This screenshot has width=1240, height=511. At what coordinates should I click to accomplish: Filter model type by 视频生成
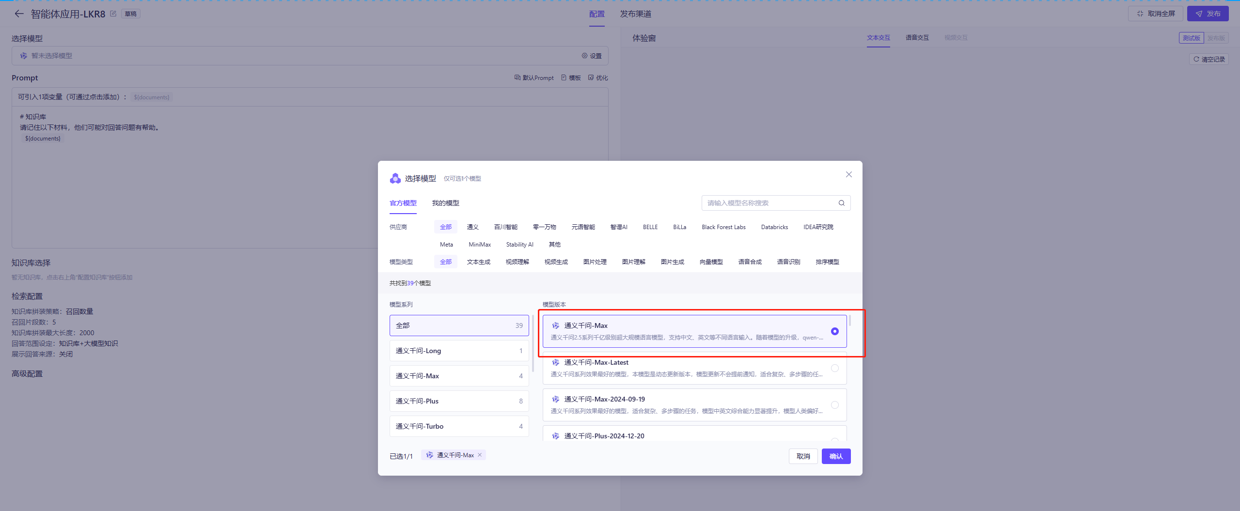click(x=556, y=262)
